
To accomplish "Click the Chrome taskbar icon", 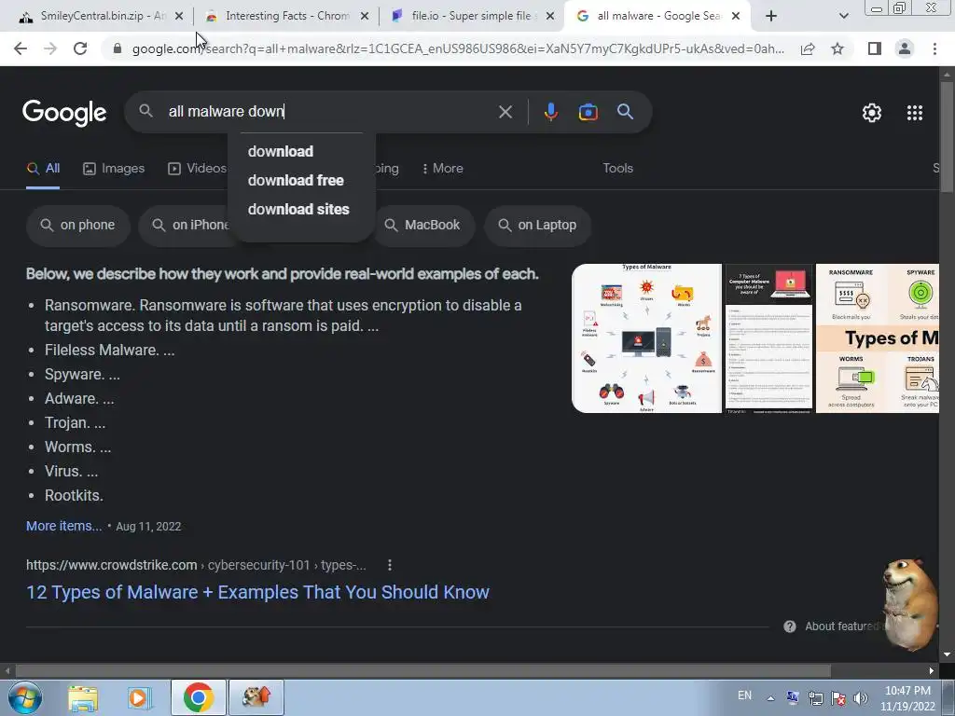I will [x=198, y=697].
